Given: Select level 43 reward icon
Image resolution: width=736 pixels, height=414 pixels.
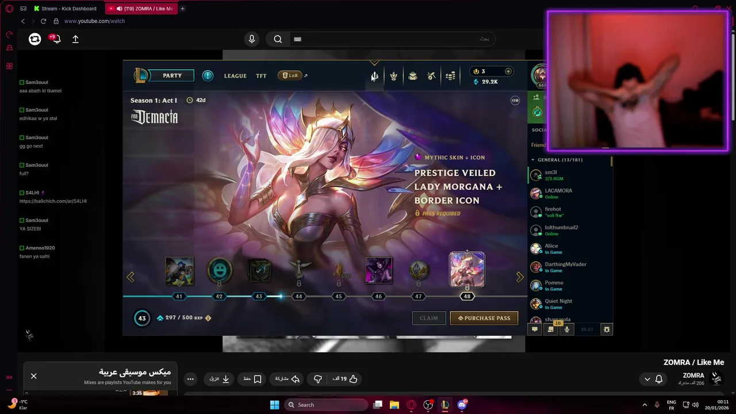Looking at the screenshot, I should (259, 270).
